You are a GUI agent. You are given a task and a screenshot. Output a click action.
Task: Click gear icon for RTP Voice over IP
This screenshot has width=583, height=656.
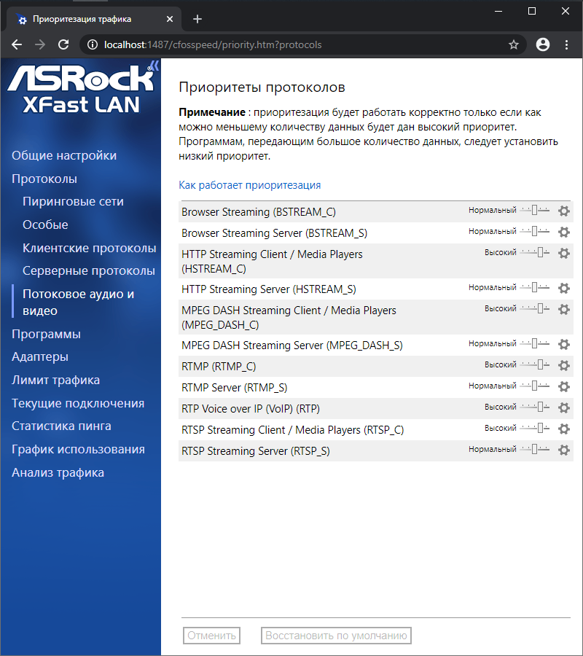pyautogui.click(x=563, y=408)
